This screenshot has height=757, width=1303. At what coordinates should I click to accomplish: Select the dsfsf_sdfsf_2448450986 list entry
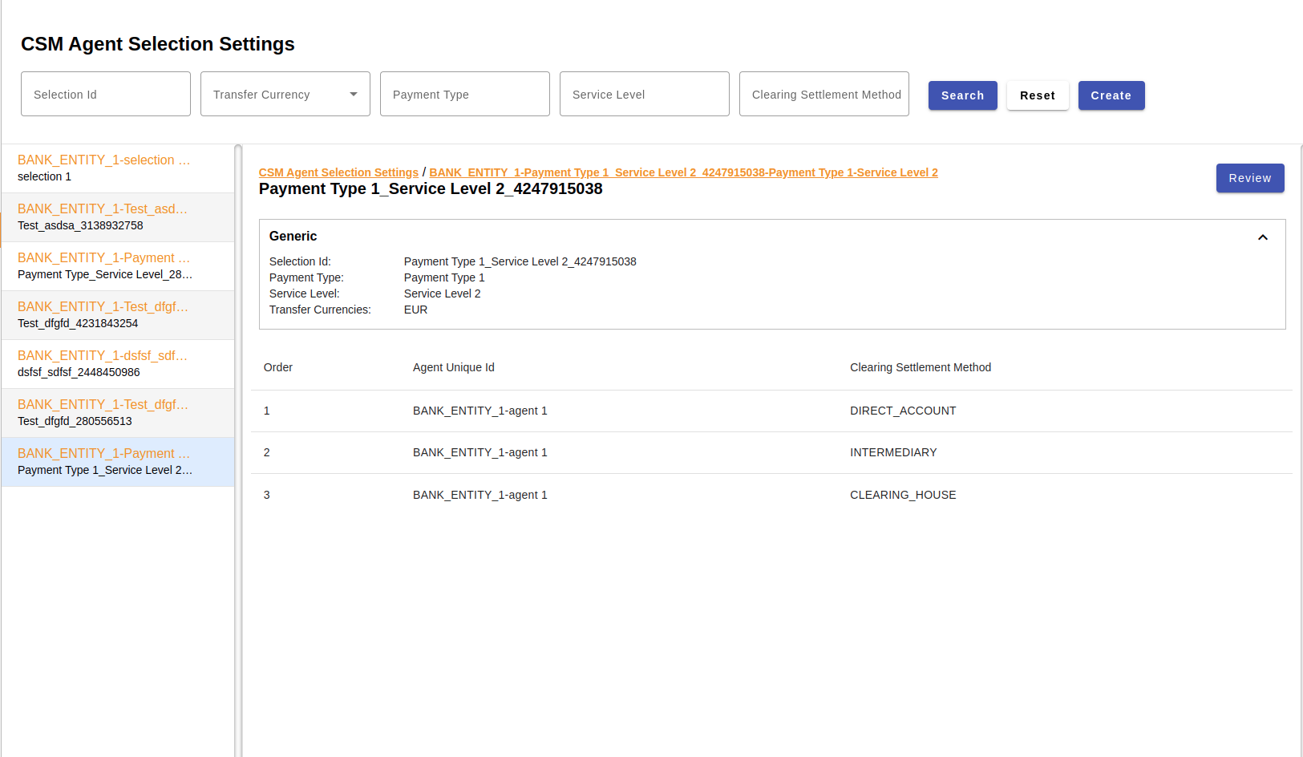point(117,364)
